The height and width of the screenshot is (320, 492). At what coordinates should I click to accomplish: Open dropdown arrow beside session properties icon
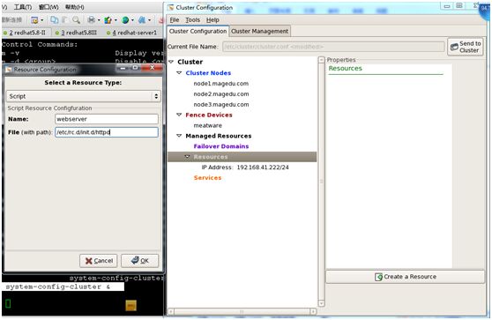(42, 20)
